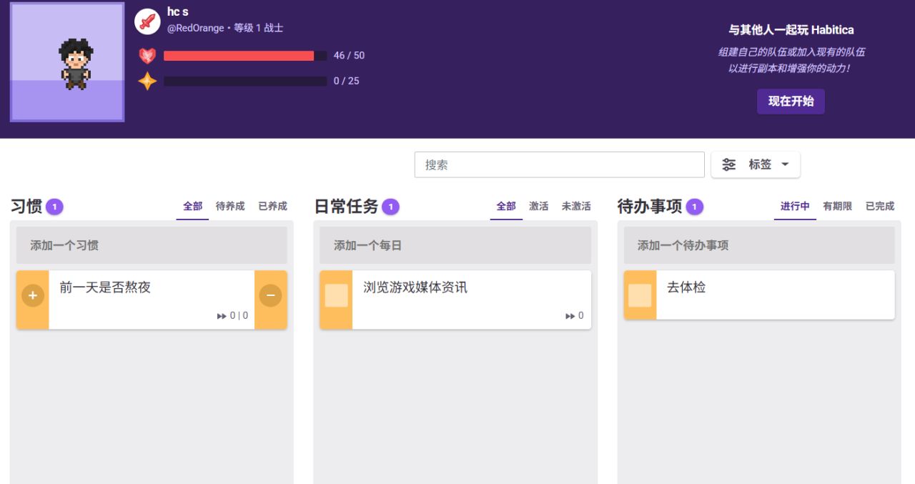Click the streak arrows icon on 浏览游戏媒体资讯

click(570, 316)
